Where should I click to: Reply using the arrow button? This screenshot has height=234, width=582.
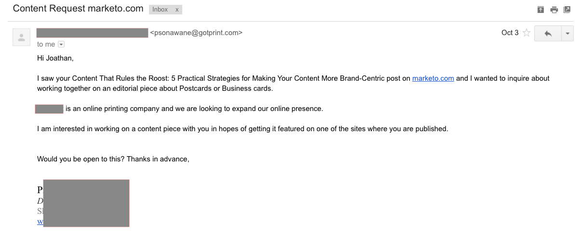(x=548, y=33)
